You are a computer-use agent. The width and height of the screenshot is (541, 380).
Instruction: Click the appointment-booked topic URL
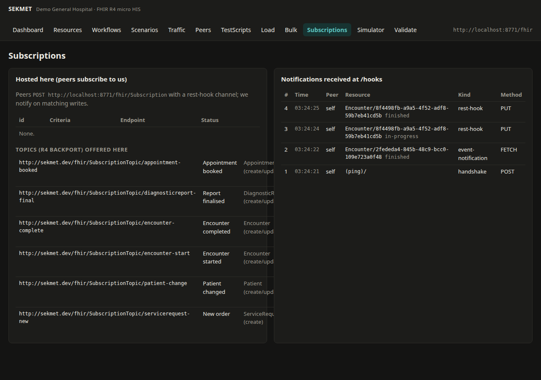(x=100, y=166)
